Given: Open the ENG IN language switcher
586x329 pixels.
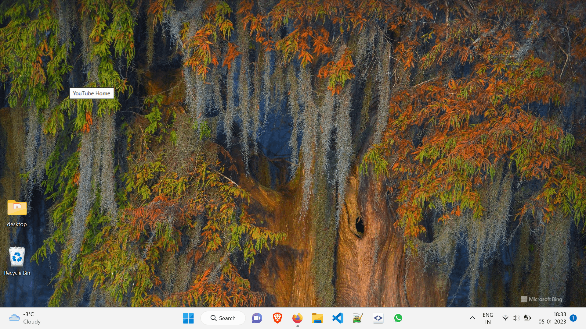Looking at the screenshot, I should 488,318.
